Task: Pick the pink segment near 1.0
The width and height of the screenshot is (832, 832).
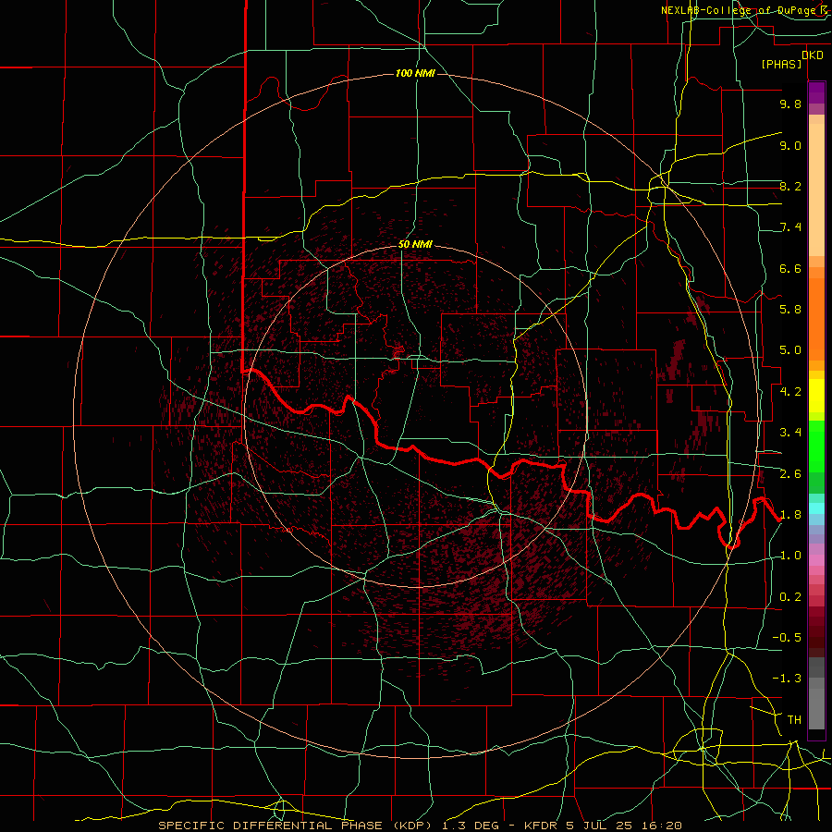Action: pyautogui.click(x=816, y=560)
